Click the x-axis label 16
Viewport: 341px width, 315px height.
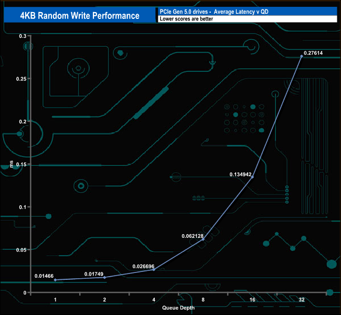(252, 300)
